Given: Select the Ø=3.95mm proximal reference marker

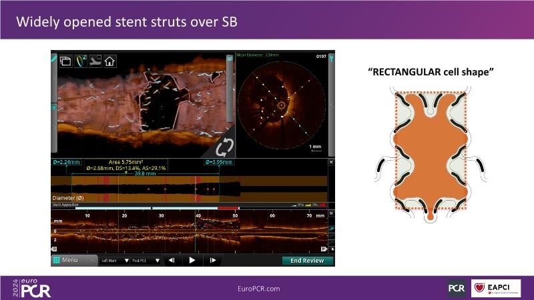Looking at the screenshot, I should point(218,162).
